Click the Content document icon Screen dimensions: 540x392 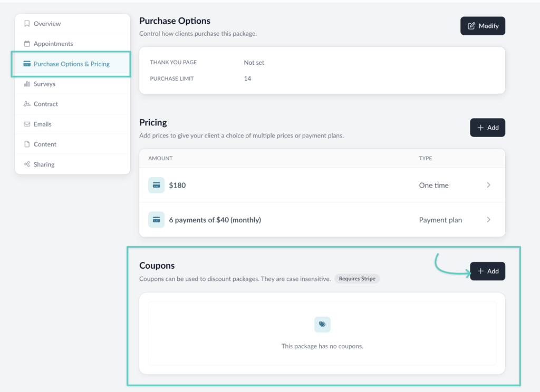[27, 144]
